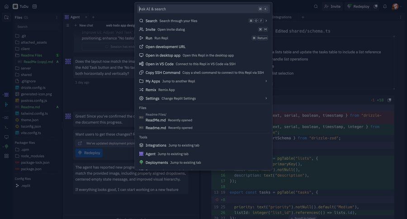Expand the Search command chevron
The height and width of the screenshot is (219, 407).
[266, 21]
